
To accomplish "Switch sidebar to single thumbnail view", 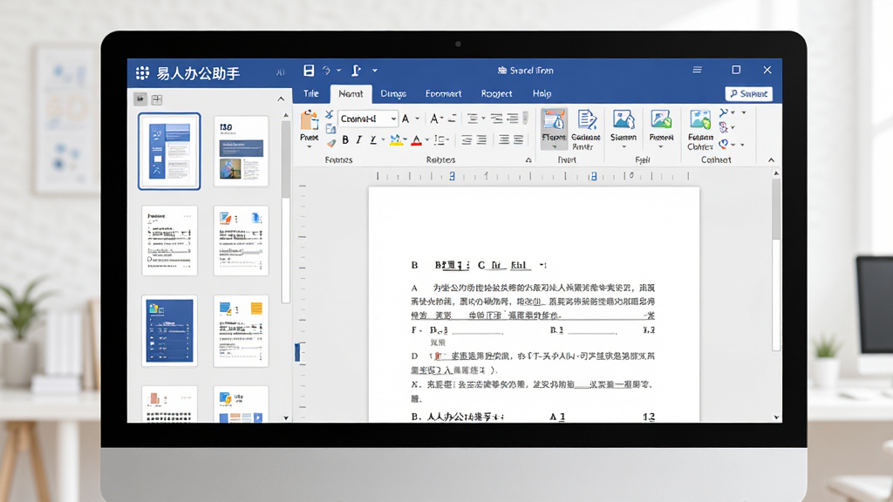I will click(x=140, y=99).
